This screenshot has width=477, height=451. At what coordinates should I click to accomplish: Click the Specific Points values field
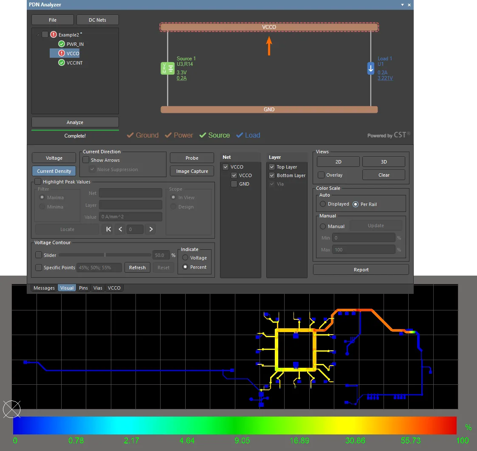click(99, 267)
